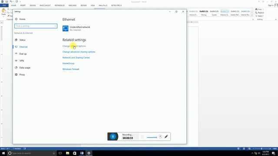Click network icon in system tray
278x156 pixels.
(x=256, y=153)
